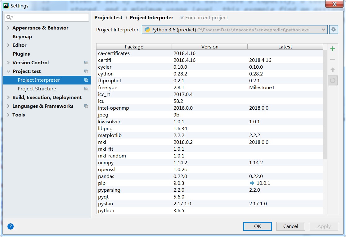
Task: Click the PyCharm icon in title bar
Action: click(6, 6)
